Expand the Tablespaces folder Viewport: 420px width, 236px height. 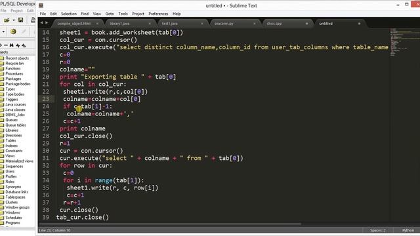15,197
